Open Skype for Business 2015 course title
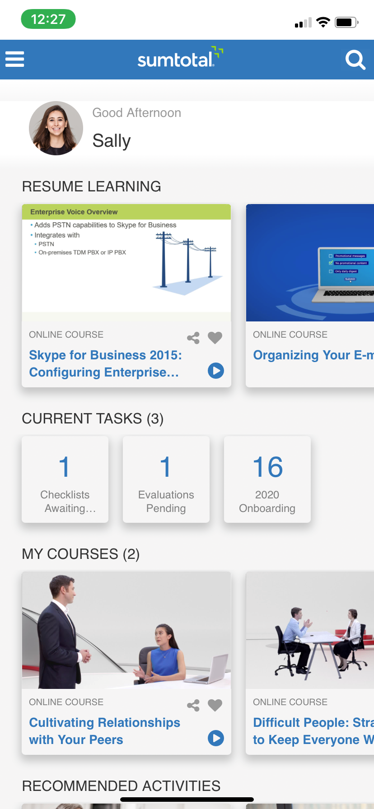The image size is (374, 809). point(106,363)
